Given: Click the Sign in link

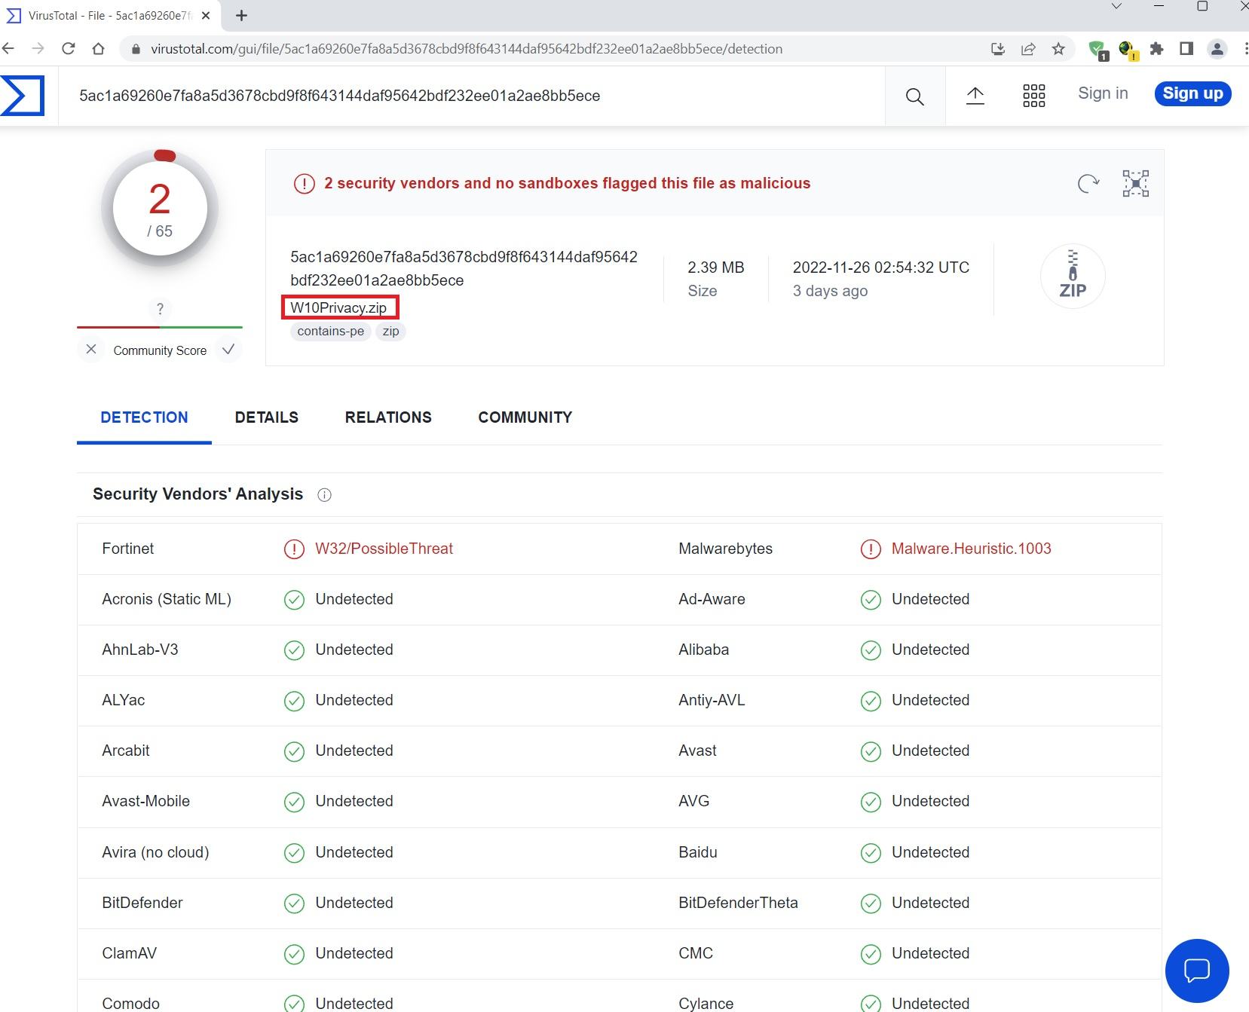Looking at the screenshot, I should [1103, 93].
